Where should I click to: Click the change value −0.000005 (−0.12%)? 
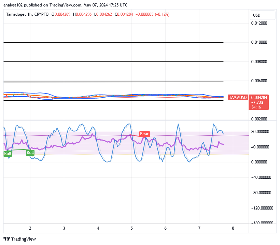tap(153, 14)
